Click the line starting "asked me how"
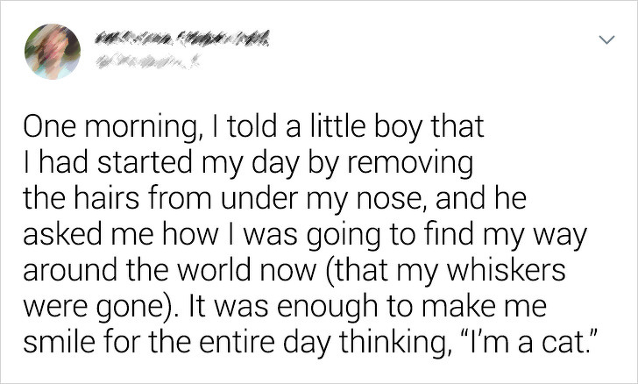This screenshot has width=638, height=384. [305, 235]
